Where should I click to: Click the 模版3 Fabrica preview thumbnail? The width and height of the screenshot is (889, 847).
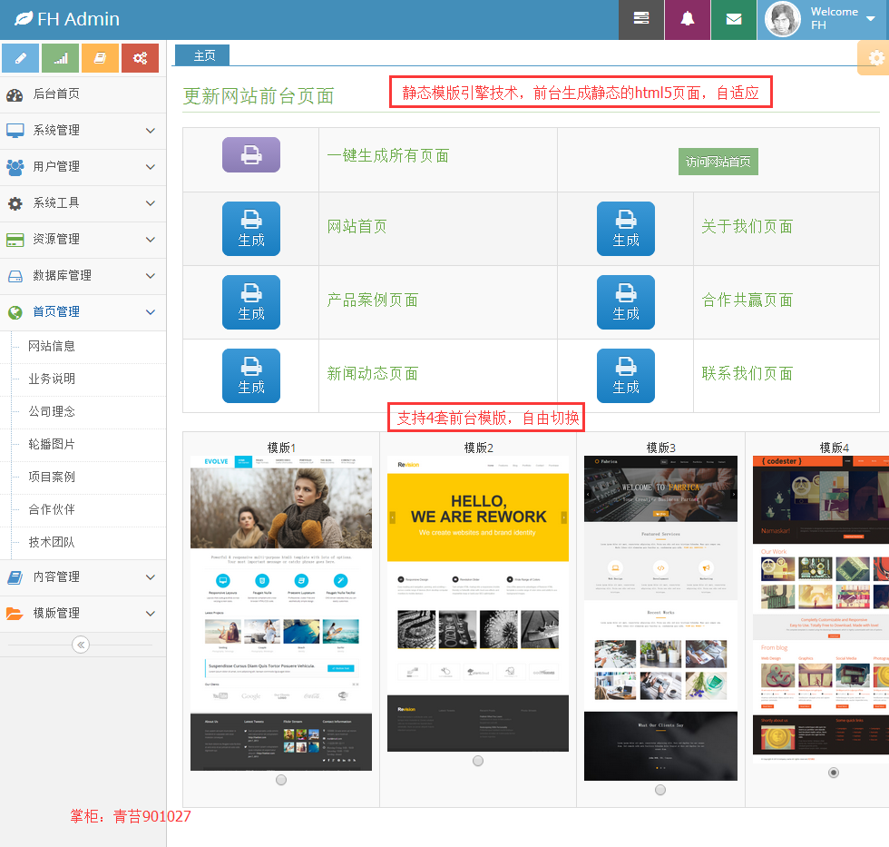[660, 618]
